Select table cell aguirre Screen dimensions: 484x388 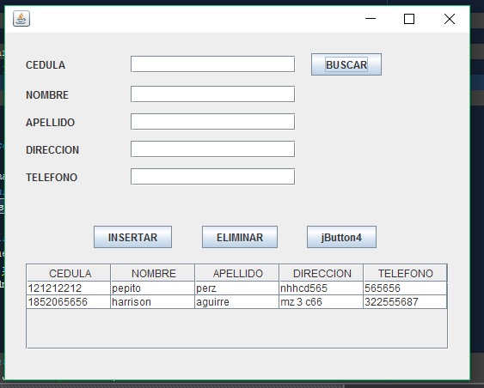237,302
